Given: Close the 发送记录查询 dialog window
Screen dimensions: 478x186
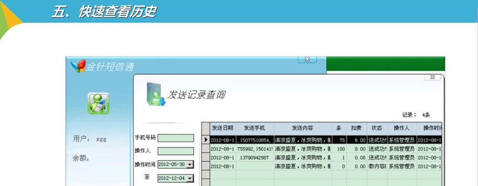Looking at the screenshot, I should coord(432,77).
